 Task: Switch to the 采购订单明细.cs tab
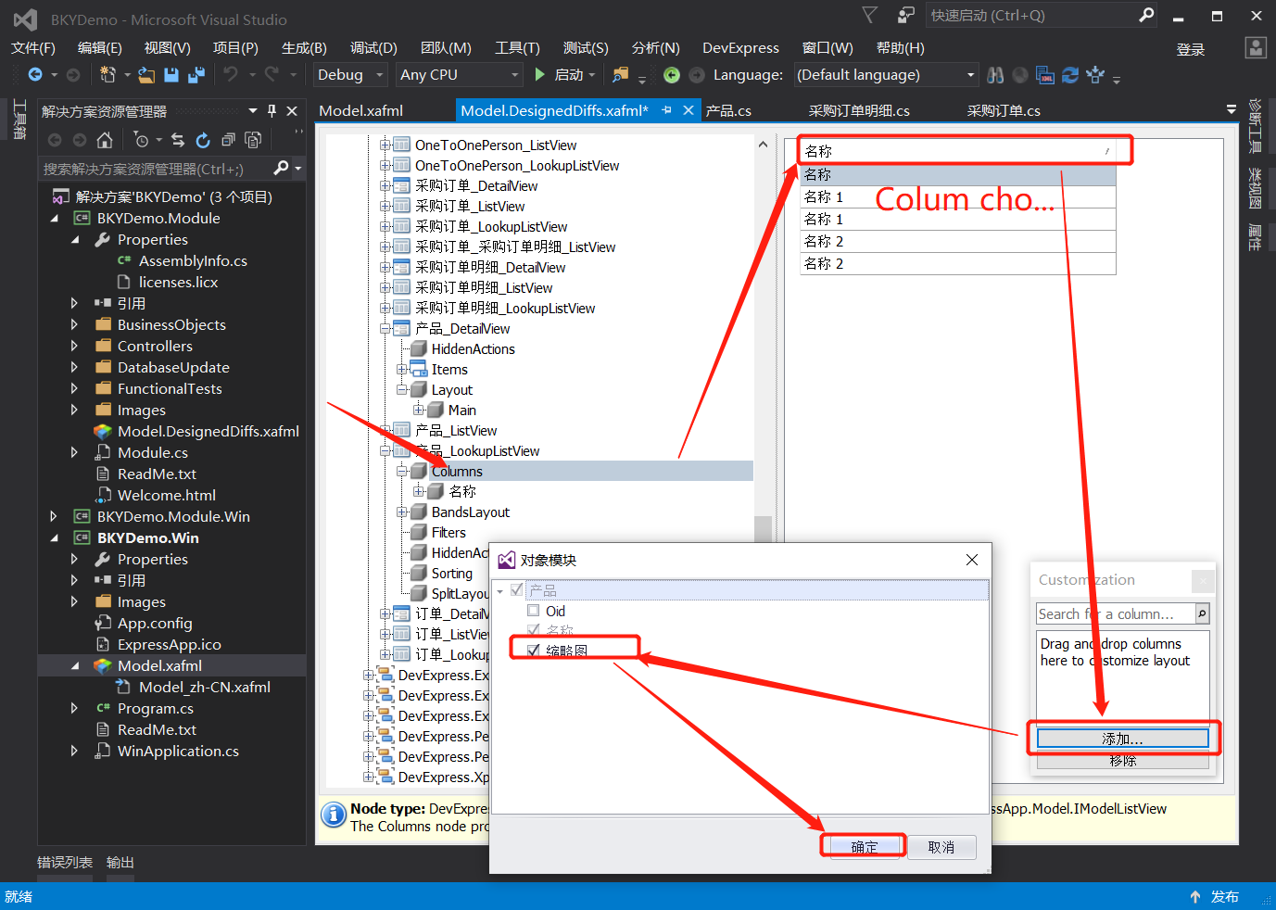click(x=859, y=111)
